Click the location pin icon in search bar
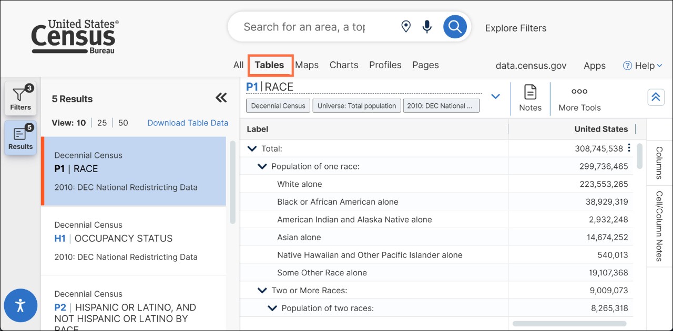Viewport: 673px width, 331px height. point(405,26)
